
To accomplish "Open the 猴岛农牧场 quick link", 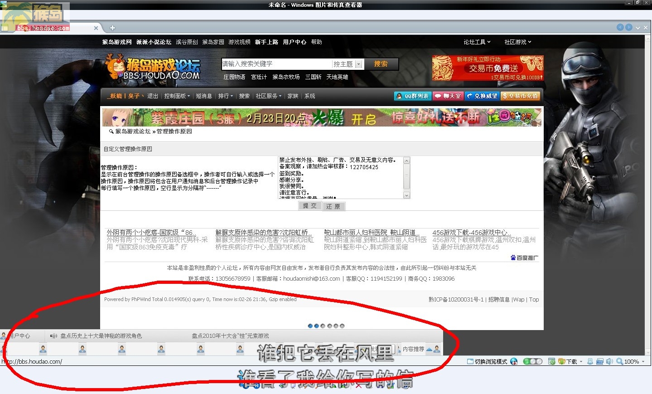I will (286, 77).
